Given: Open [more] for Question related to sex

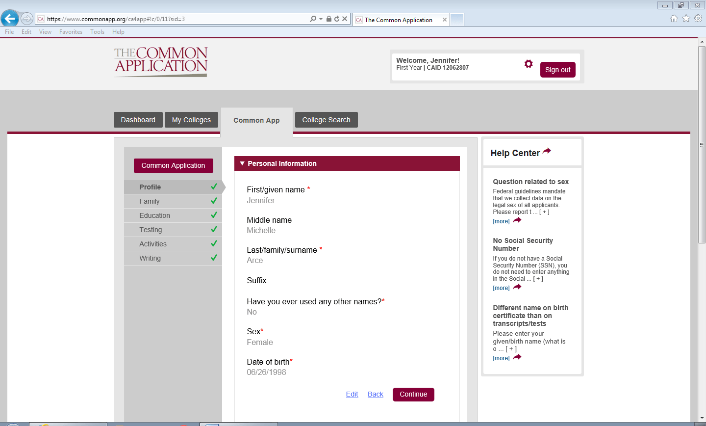Looking at the screenshot, I should click(501, 221).
